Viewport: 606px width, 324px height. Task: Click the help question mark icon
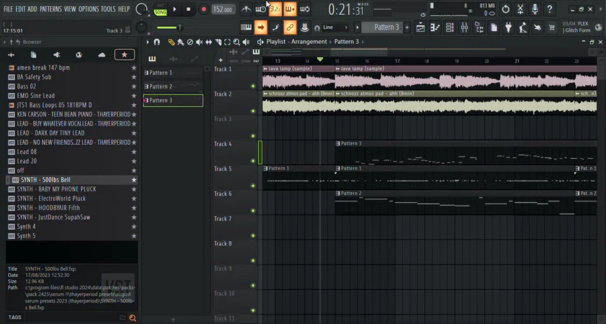coord(549,9)
